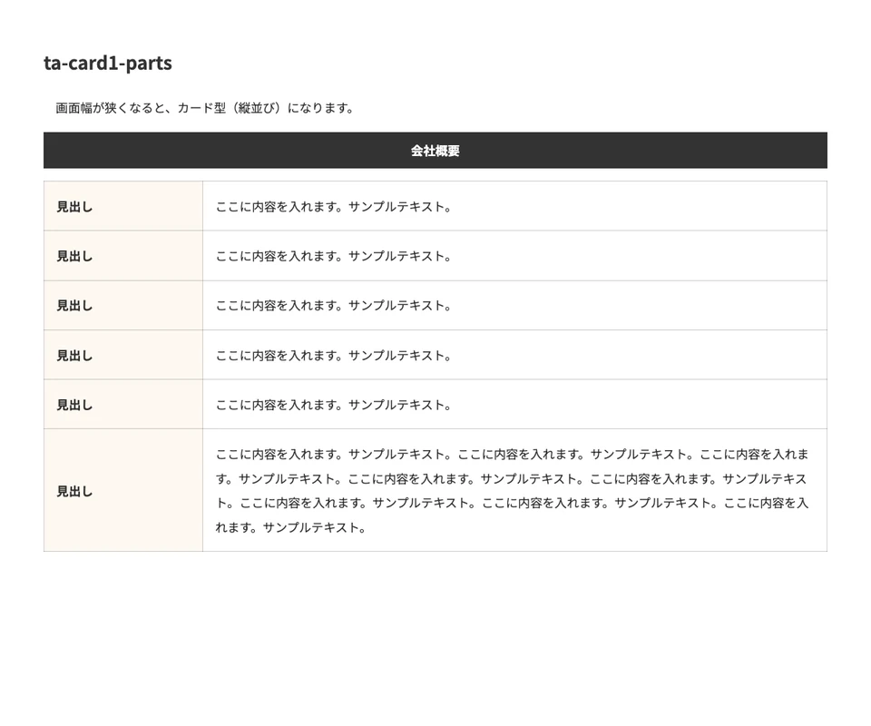Screen dimensions: 871x726
Task: Click the empty area below the table
Action: [x=435, y=635]
